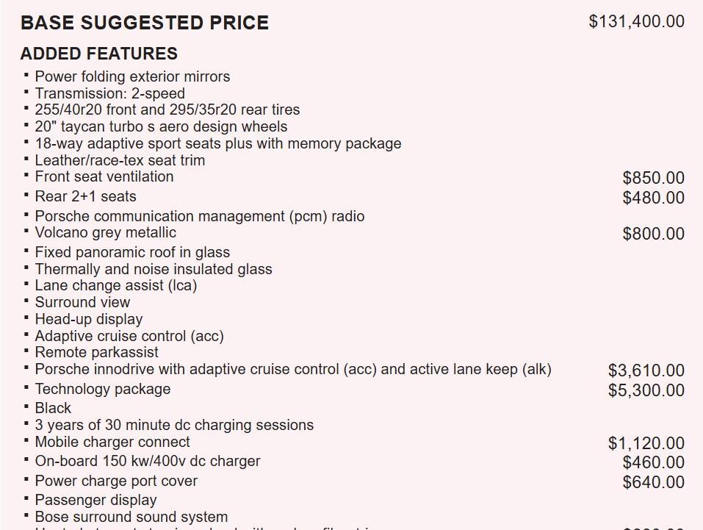Select the Transmission: 2-speed line
The height and width of the screenshot is (530, 703).
(109, 93)
